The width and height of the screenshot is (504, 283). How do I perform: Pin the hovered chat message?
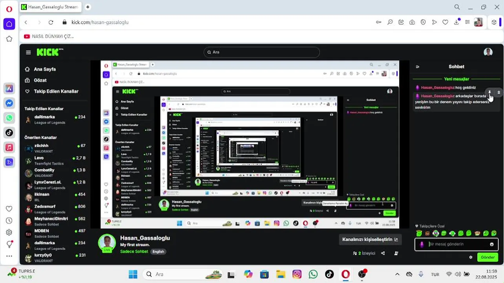(x=489, y=92)
